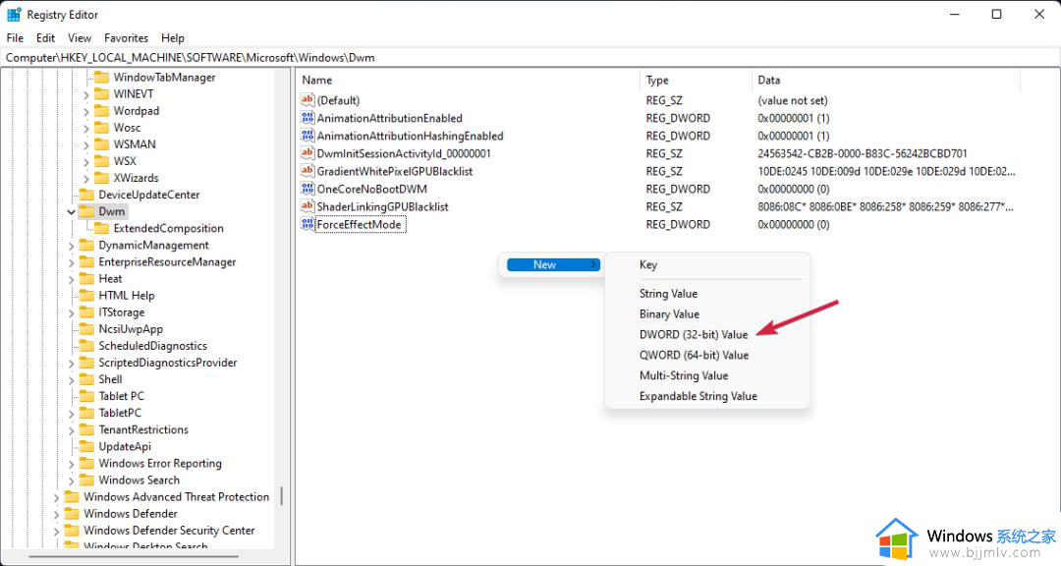Click the AnimationAttributionHashingEnabled DWORD icon
The height and width of the screenshot is (566, 1061).
pos(307,136)
